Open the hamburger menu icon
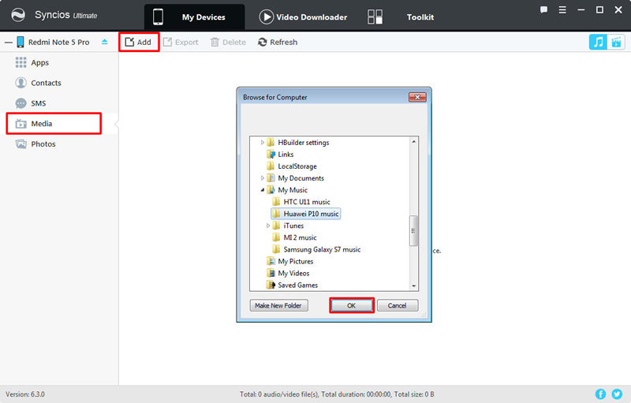631x403 pixels. coord(562,9)
